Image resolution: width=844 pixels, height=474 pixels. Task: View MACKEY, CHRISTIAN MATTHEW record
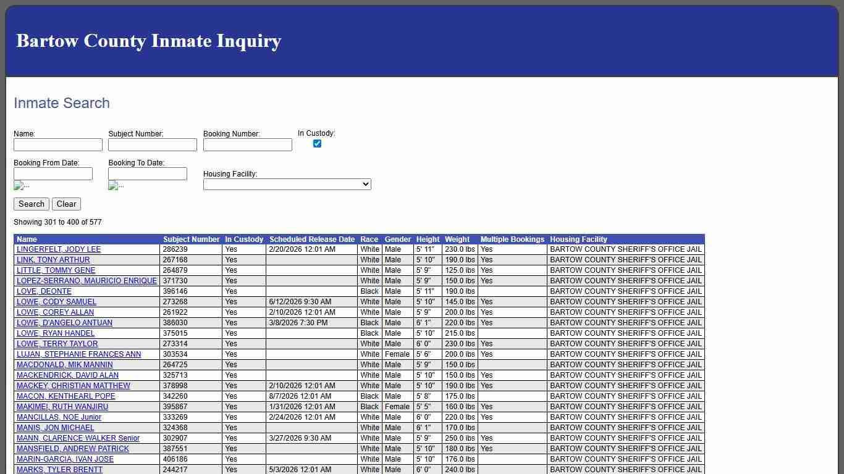[x=73, y=386]
